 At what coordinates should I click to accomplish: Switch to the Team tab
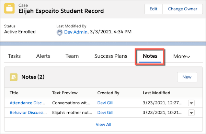(x=72, y=56)
